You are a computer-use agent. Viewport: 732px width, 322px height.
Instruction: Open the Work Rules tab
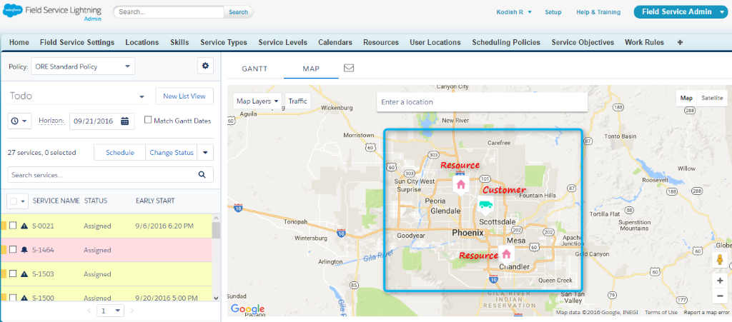[644, 42]
